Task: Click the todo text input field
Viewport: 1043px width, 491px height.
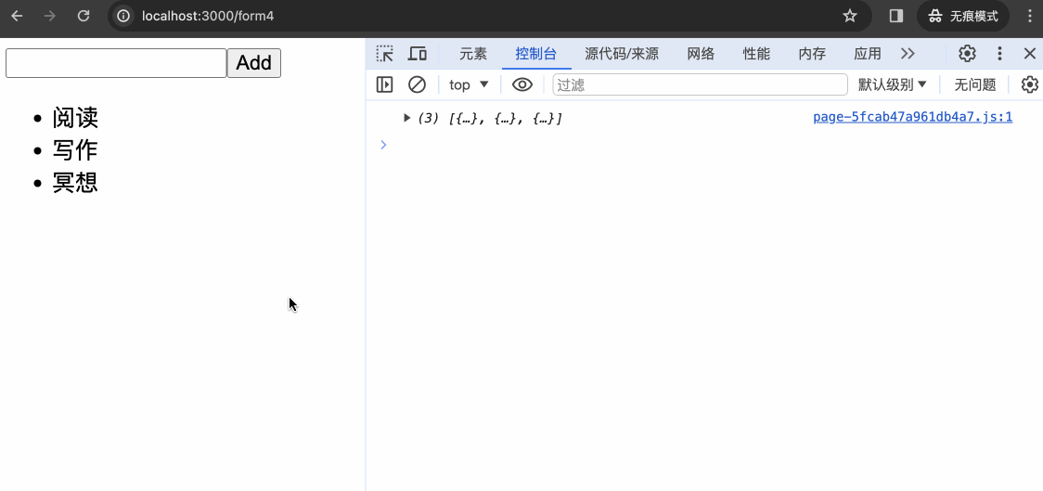Action: pyautogui.click(x=116, y=63)
